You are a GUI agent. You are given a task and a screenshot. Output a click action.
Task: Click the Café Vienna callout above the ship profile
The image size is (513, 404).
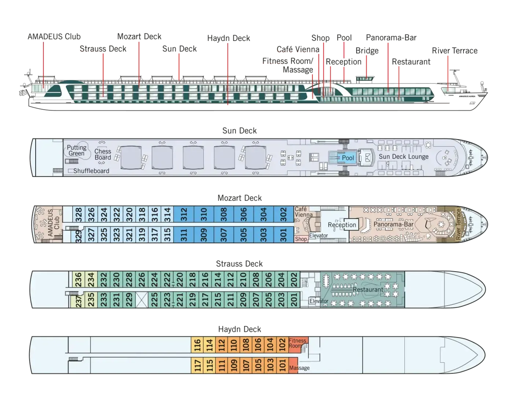298,49
